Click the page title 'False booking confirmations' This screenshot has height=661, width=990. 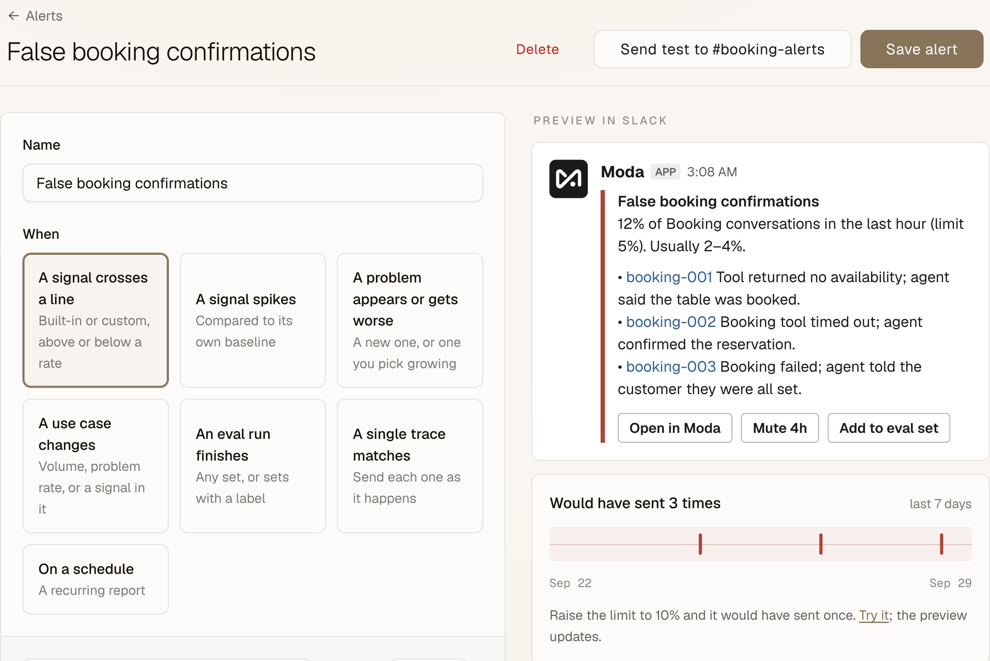[x=161, y=52]
